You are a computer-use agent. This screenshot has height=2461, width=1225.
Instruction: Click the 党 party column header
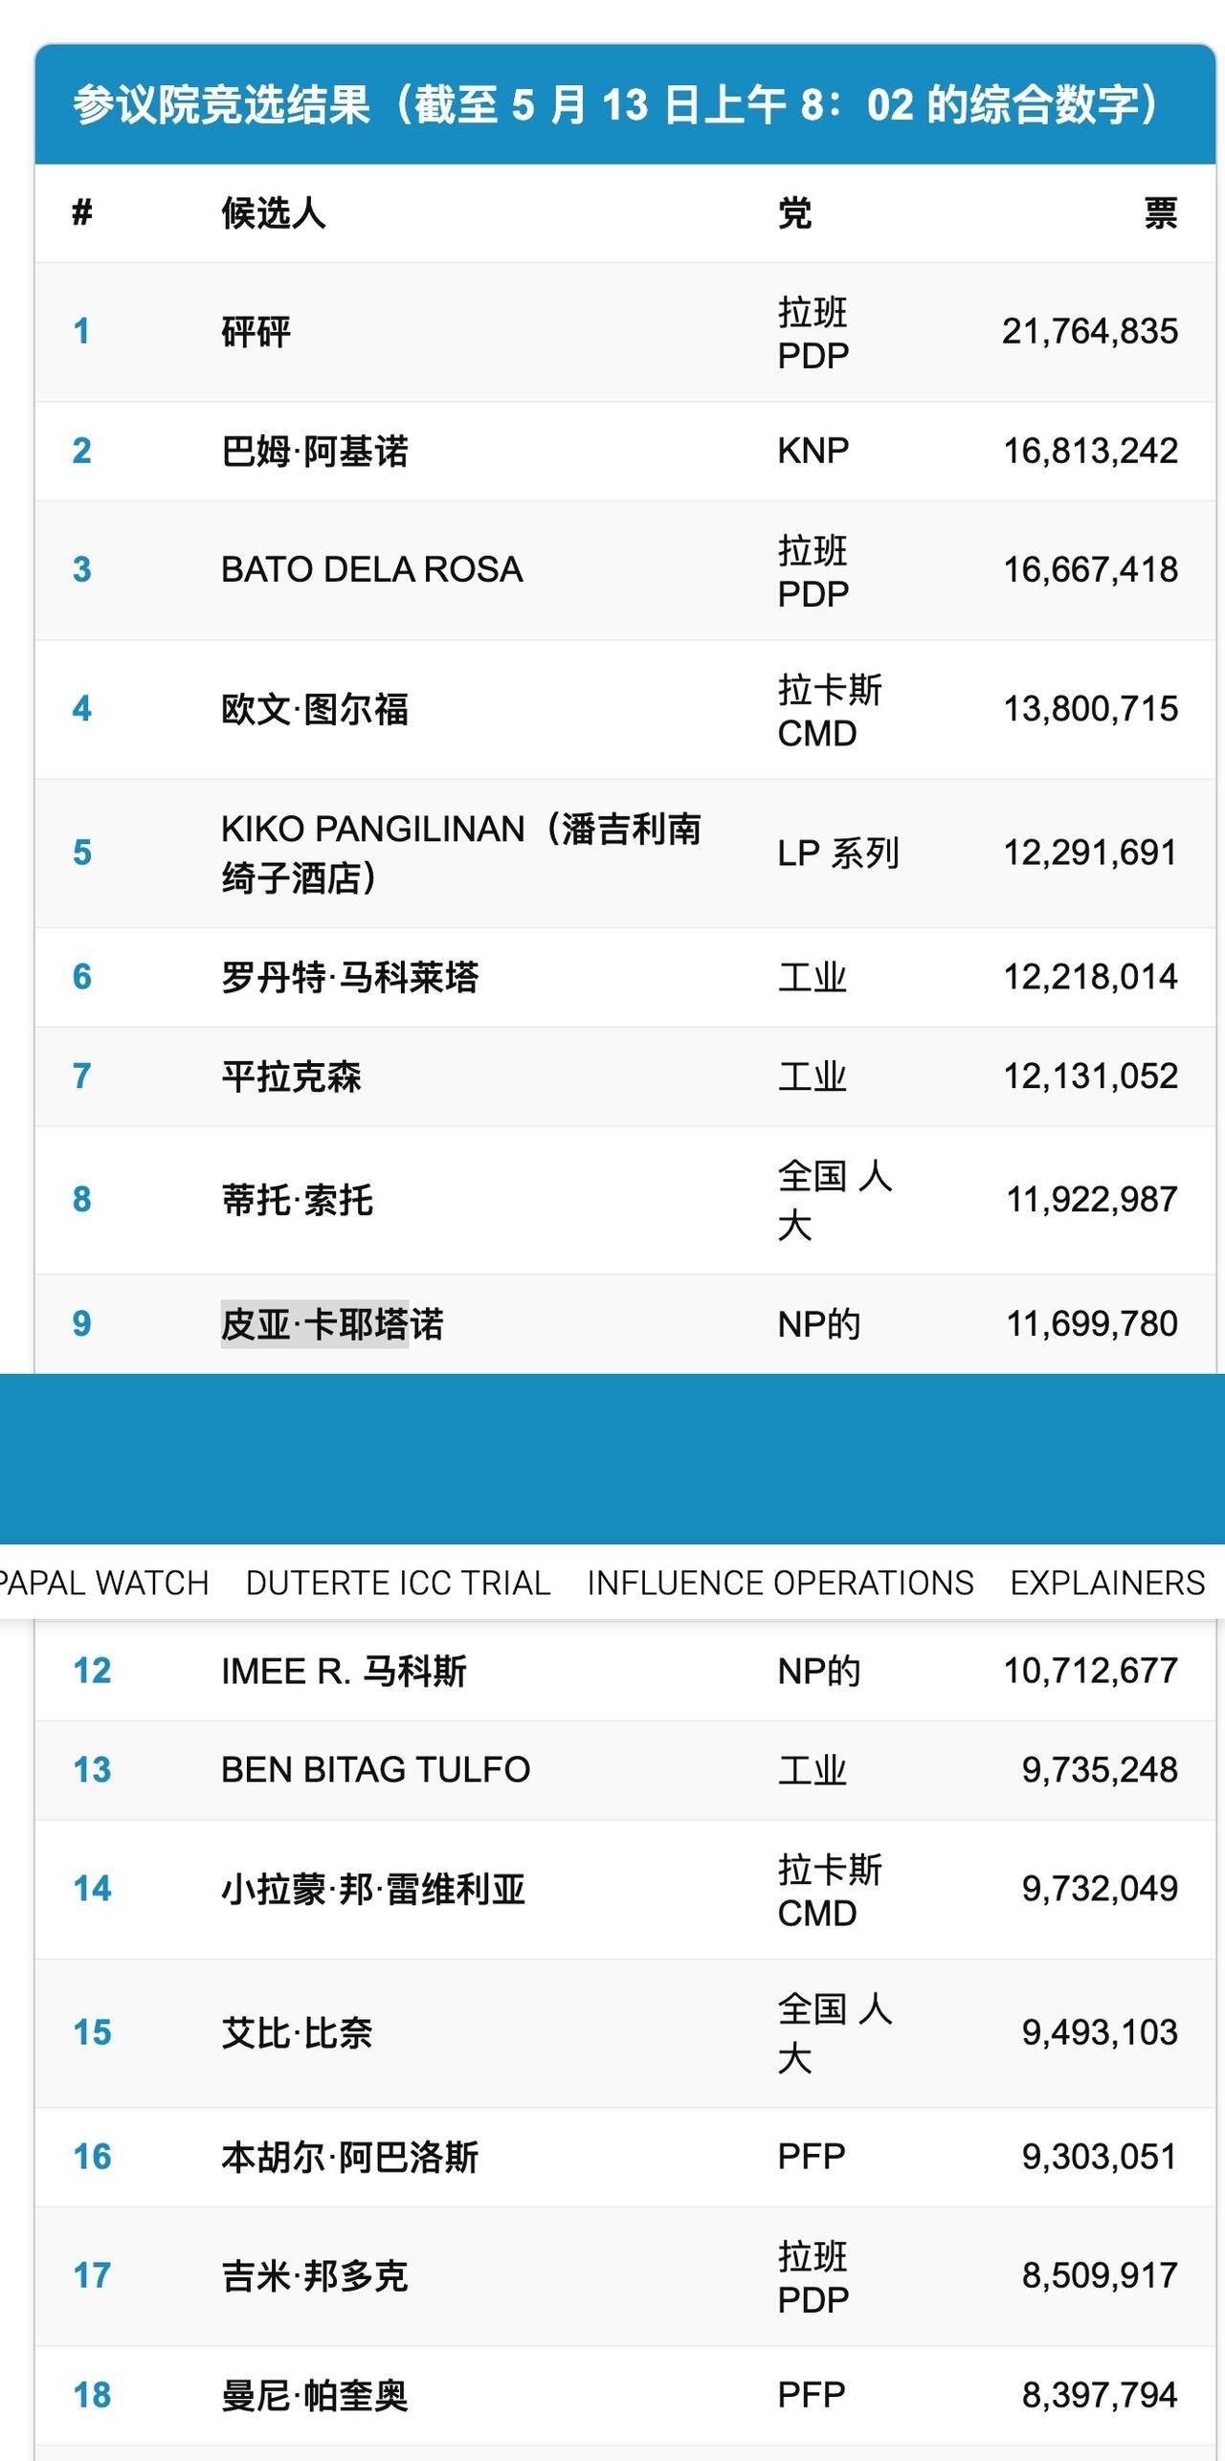pos(794,212)
